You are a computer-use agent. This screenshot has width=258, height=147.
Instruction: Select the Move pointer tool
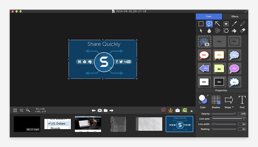click(201, 30)
